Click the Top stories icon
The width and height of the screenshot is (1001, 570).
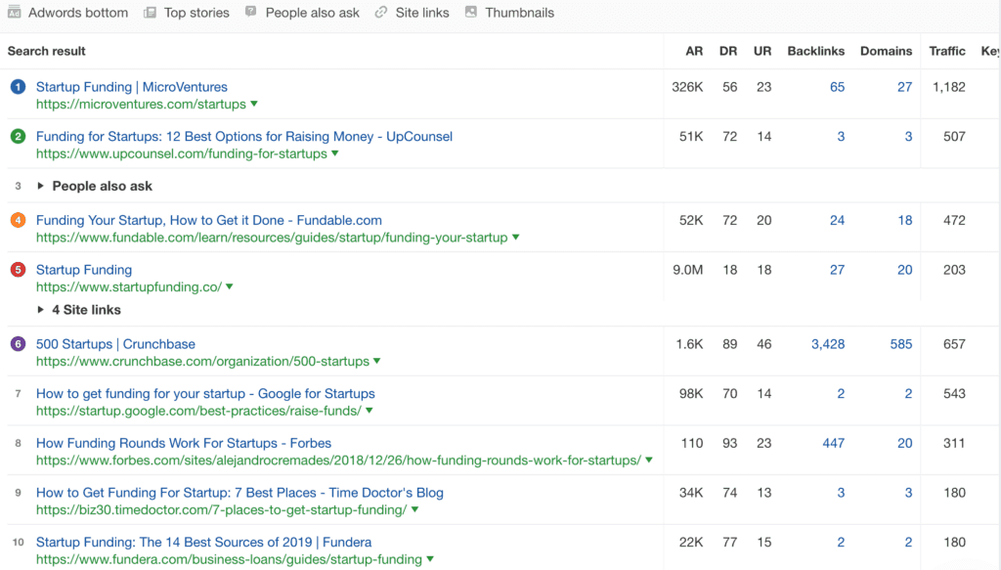coord(150,13)
